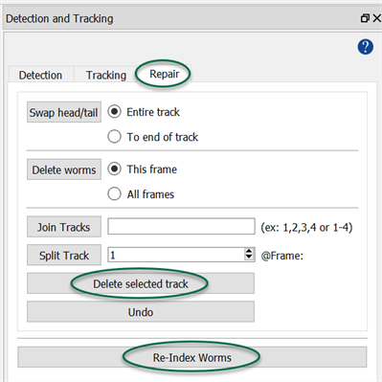Open the Repair tab
The height and width of the screenshot is (382, 382).
click(x=165, y=74)
